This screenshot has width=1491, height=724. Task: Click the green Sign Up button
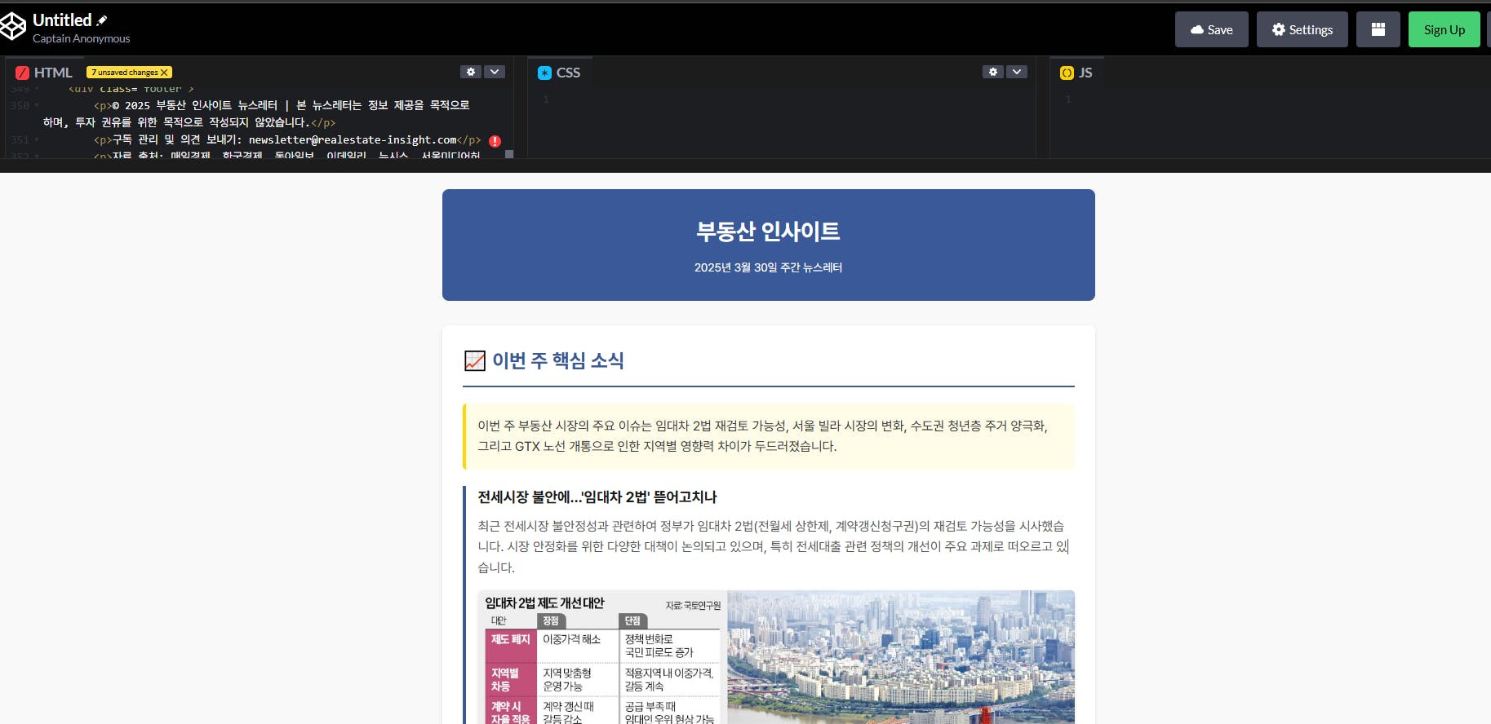pos(1444,29)
